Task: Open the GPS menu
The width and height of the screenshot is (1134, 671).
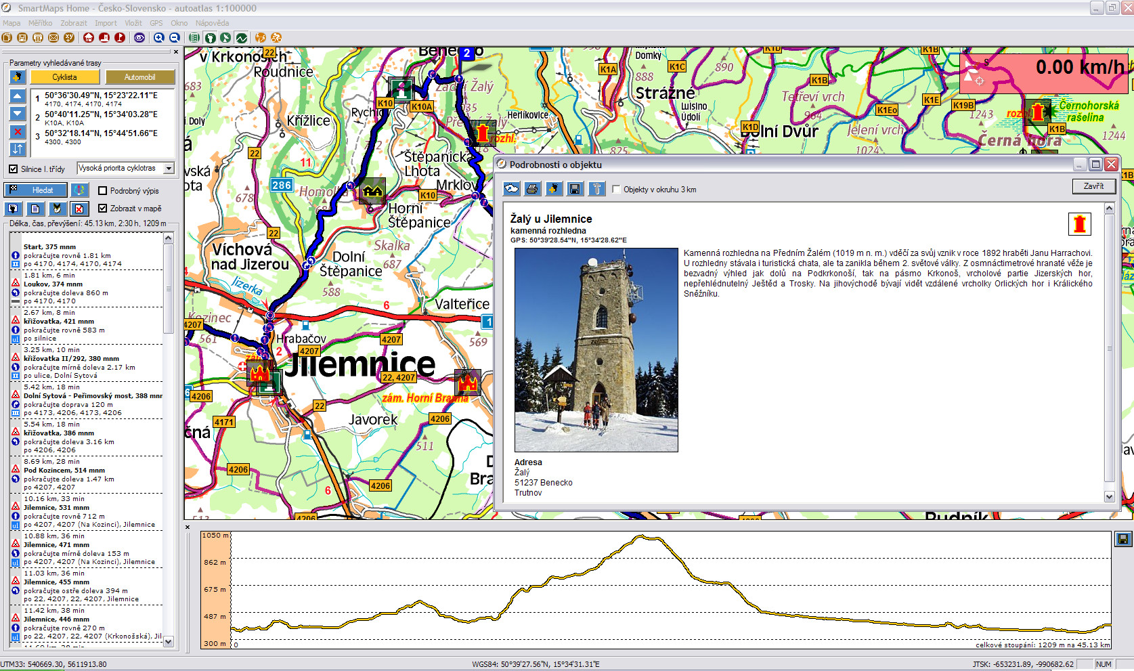Action: point(156,23)
